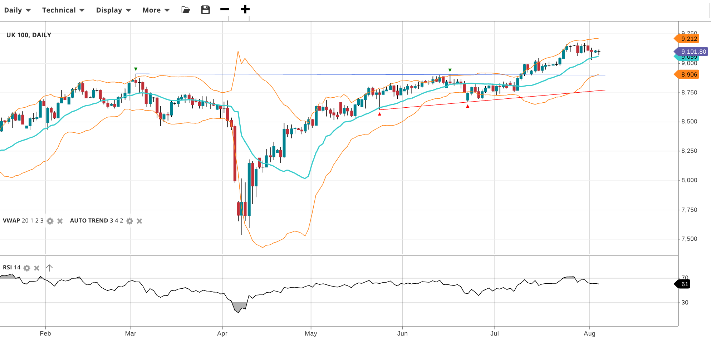The height and width of the screenshot is (342, 711).
Task: Remove the AUTO TREND indicator
Action: pos(139,221)
